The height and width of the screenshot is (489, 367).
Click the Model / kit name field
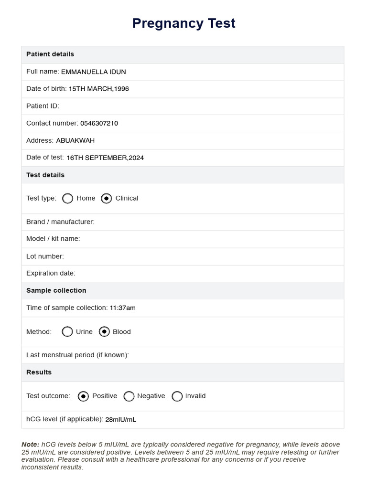212,239
